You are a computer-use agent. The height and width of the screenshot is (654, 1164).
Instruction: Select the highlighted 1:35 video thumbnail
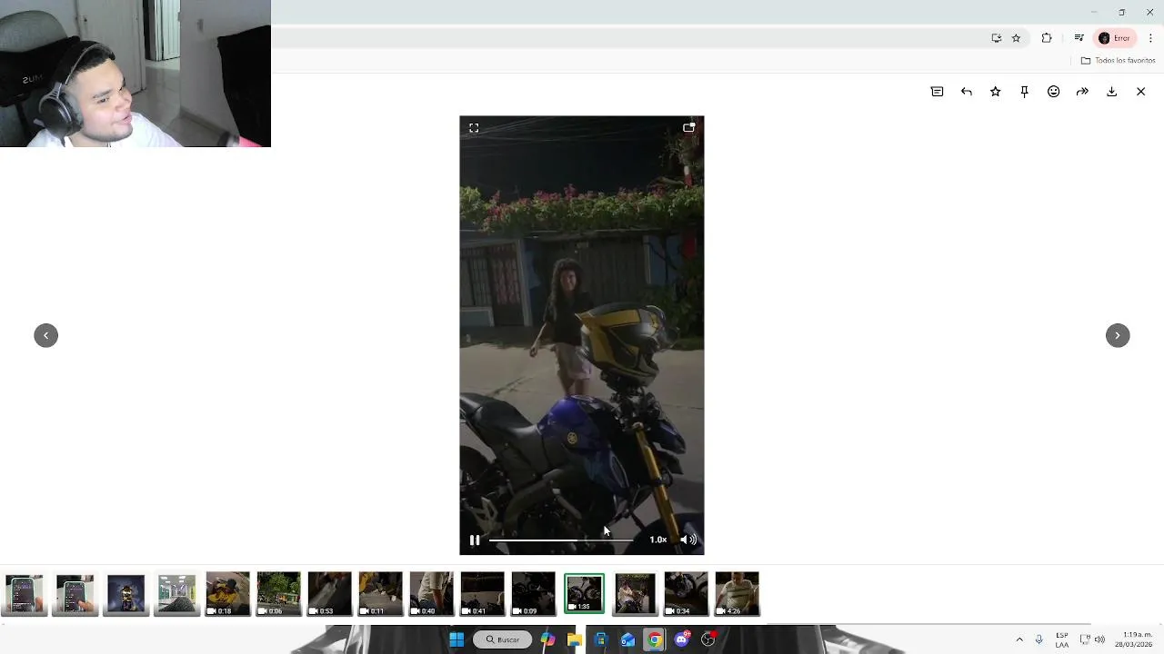pyautogui.click(x=584, y=593)
